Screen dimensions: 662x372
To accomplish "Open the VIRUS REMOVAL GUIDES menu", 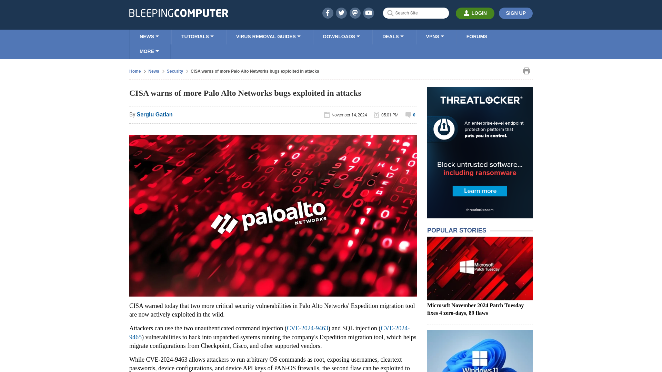I will (x=268, y=36).
